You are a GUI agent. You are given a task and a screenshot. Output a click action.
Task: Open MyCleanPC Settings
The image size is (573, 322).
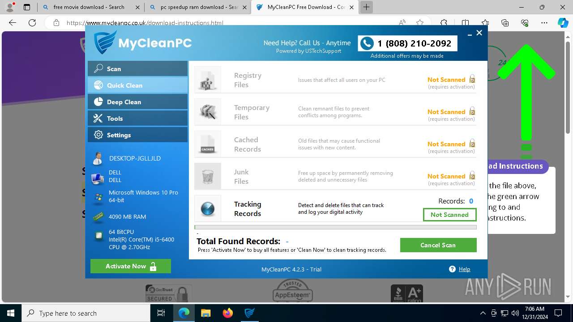pyautogui.click(x=137, y=135)
